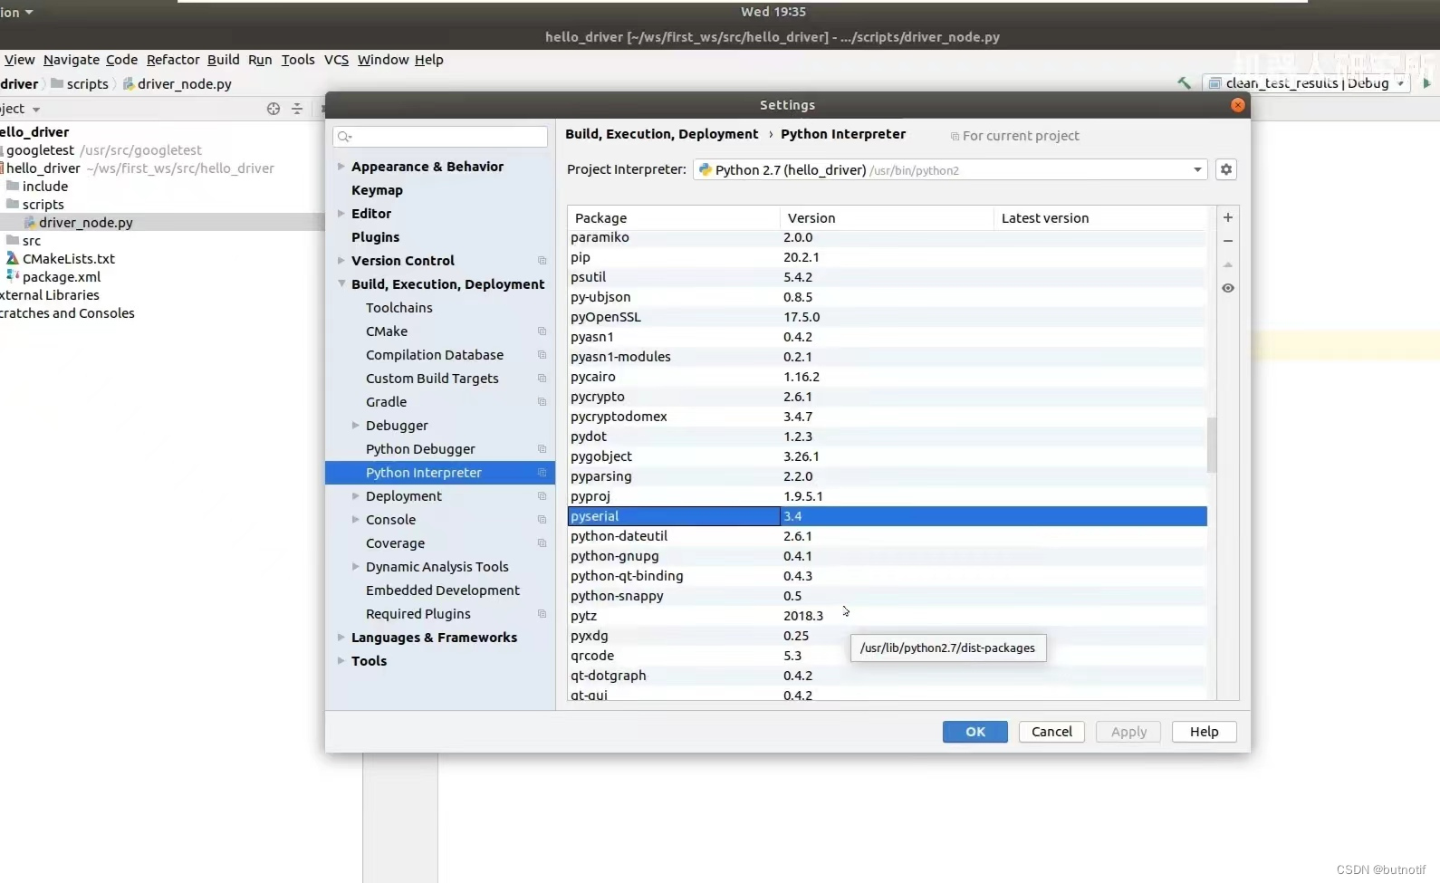Click the green Run icon in toolbar
1440x883 pixels.
[x=1427, y=82]
